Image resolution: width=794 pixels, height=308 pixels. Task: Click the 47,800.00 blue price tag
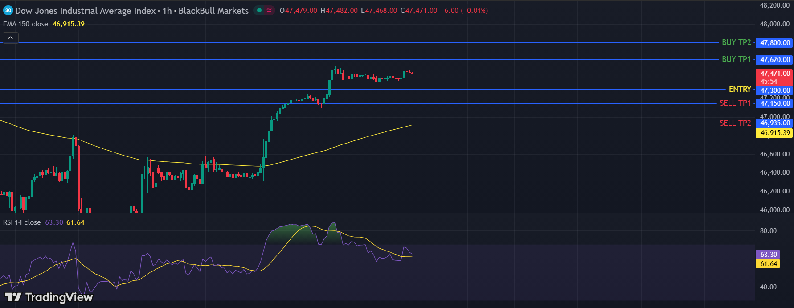point(774,43)
